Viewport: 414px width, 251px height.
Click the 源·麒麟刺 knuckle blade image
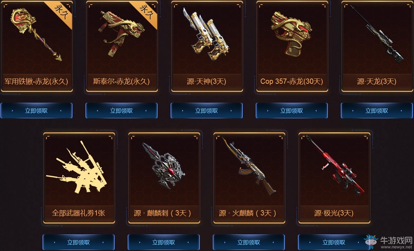(x=164, y=165)
